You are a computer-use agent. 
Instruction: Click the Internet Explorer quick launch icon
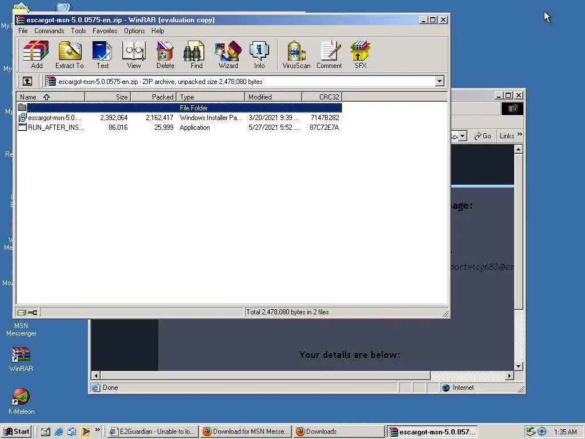click(x=59, y=432)
